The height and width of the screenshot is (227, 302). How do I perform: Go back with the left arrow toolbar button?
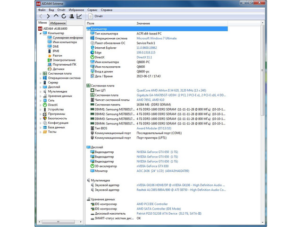(x=41, y=16)
